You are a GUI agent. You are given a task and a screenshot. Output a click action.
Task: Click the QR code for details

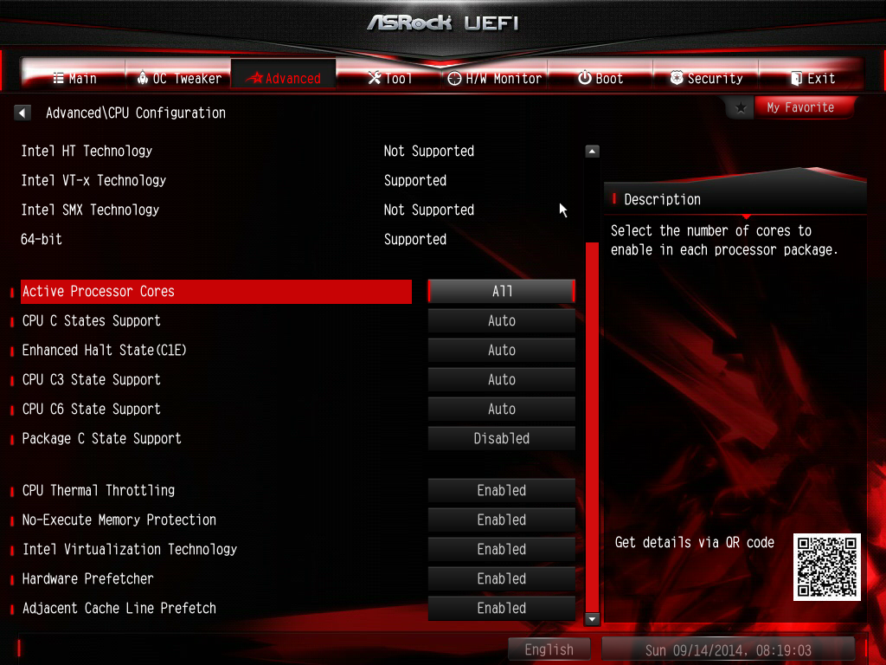click(x=826, y=566)
